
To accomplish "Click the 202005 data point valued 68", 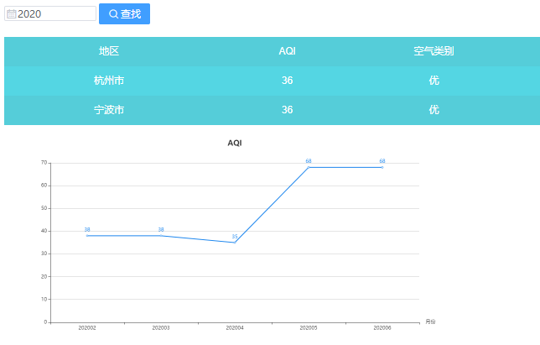I will (309, 167).
